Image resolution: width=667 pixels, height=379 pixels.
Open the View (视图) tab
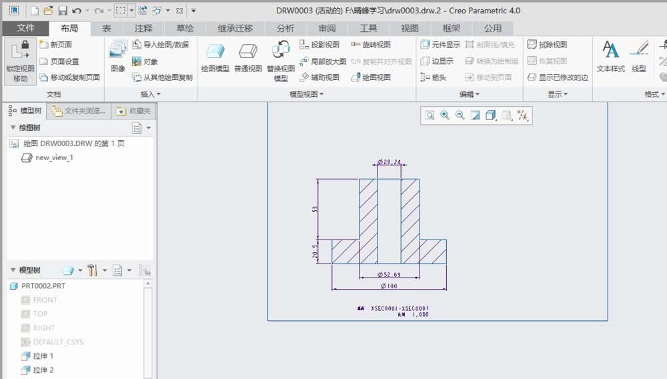coord(410,29)
